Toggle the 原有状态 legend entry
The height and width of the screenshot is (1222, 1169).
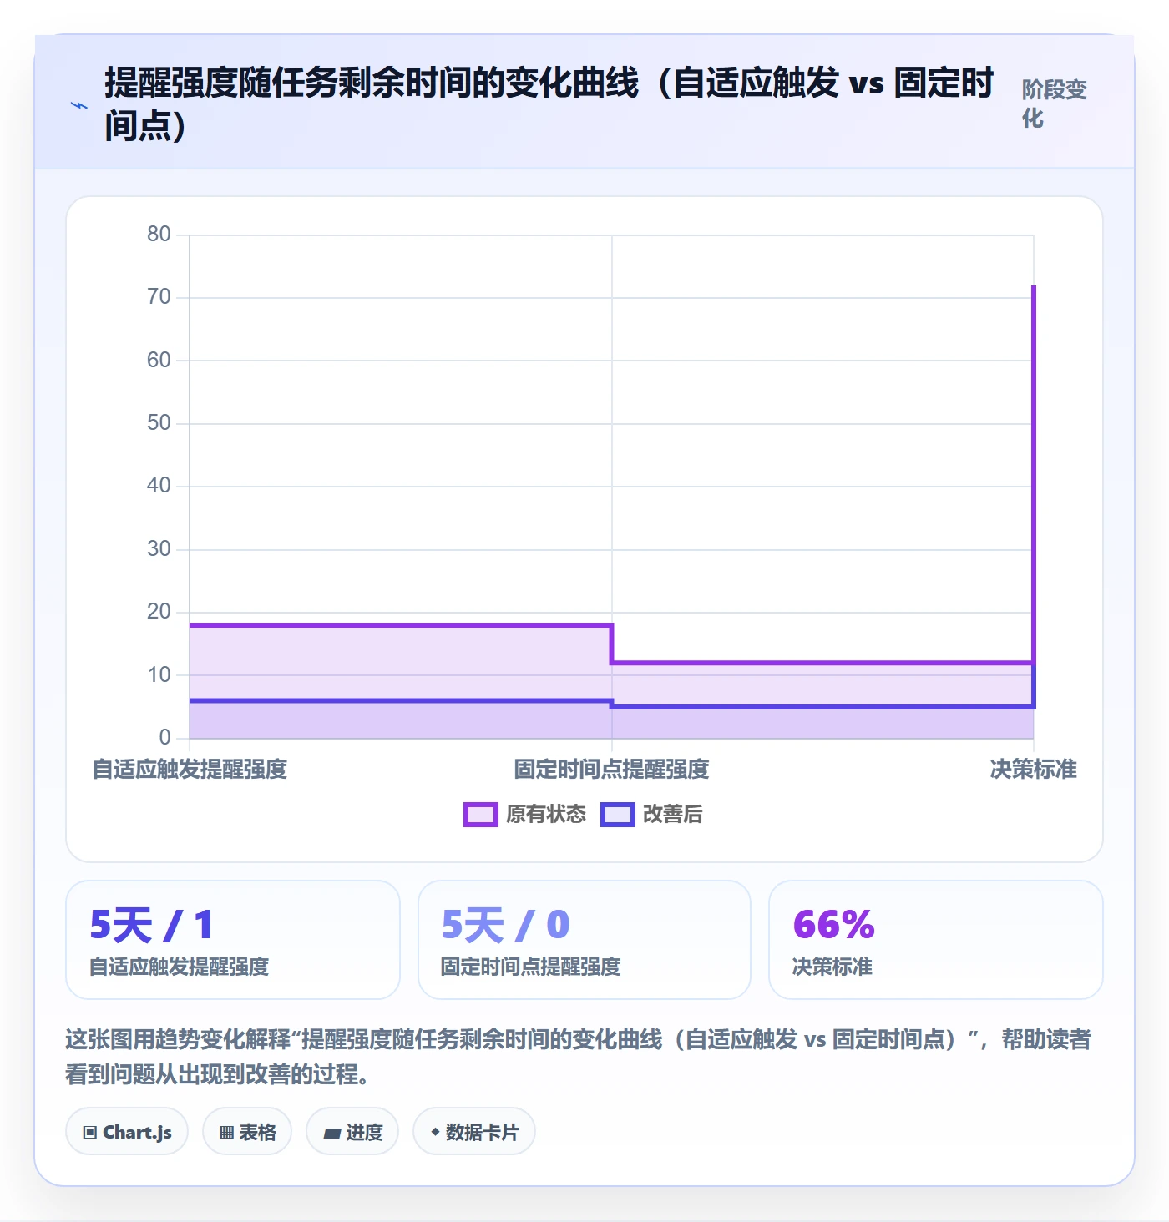525,814
